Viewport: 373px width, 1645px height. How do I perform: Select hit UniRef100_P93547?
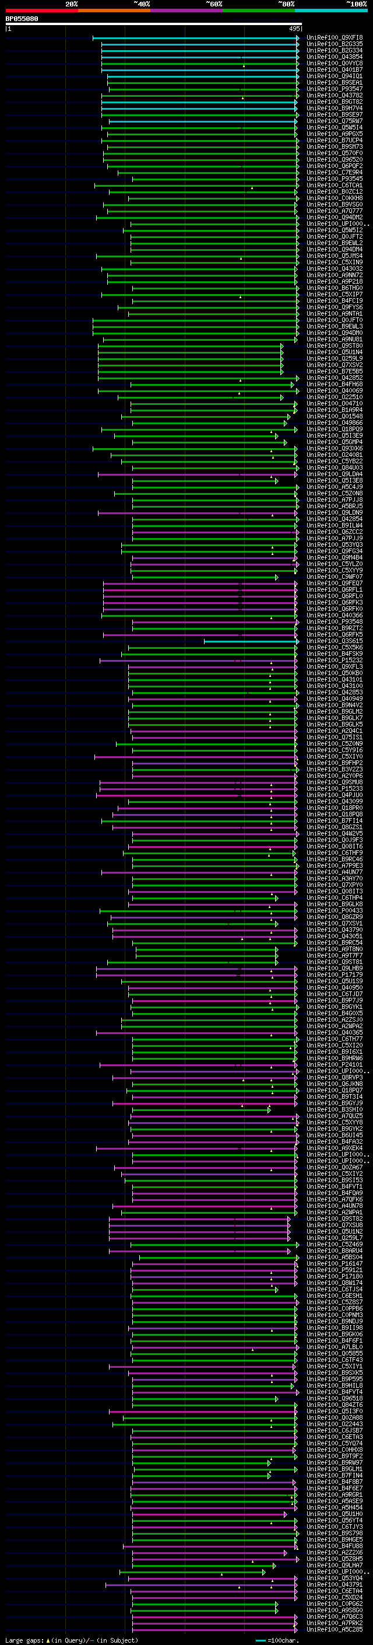point(334,89)
